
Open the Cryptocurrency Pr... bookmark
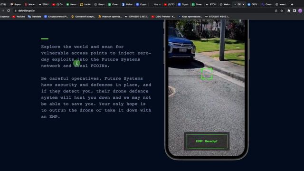[56, 17]
